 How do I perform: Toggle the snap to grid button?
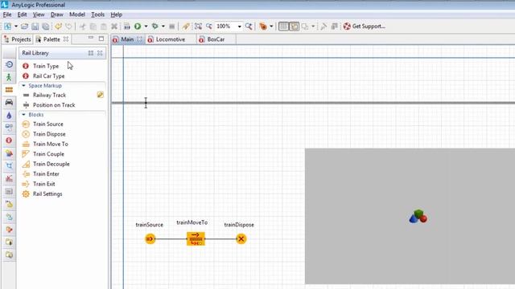294,26
